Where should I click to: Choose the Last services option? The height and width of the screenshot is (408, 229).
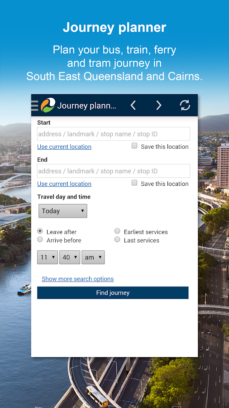point(117,239)
